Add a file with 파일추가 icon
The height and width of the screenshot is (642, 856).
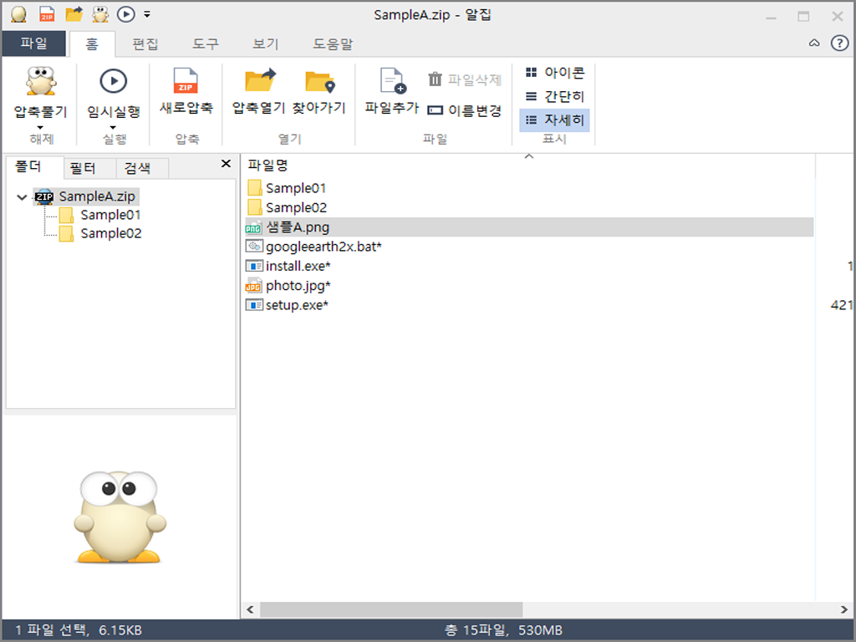(x=391, y=82)
